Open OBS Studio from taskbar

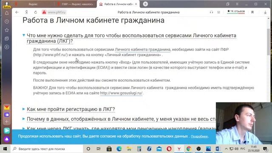[199, 149]
